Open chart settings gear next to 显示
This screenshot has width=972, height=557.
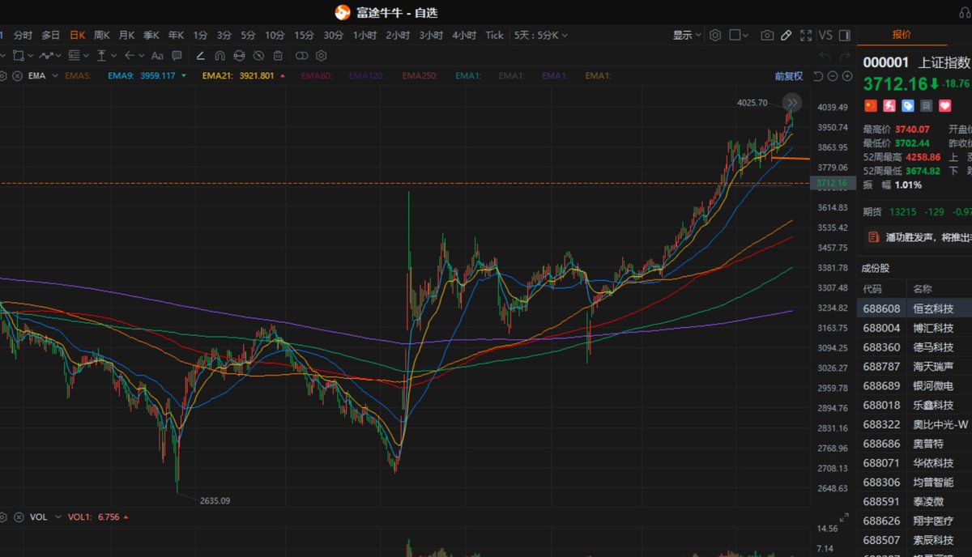tap(715, 35)
